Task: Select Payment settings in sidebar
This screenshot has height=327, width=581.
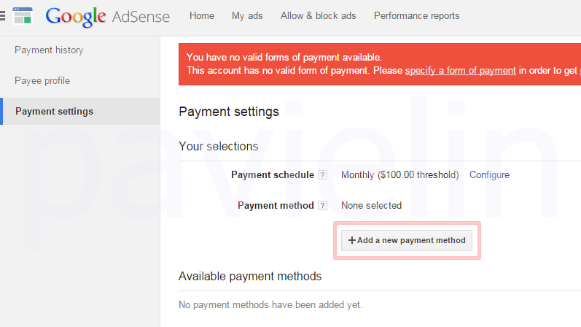Action: [80, 112]
